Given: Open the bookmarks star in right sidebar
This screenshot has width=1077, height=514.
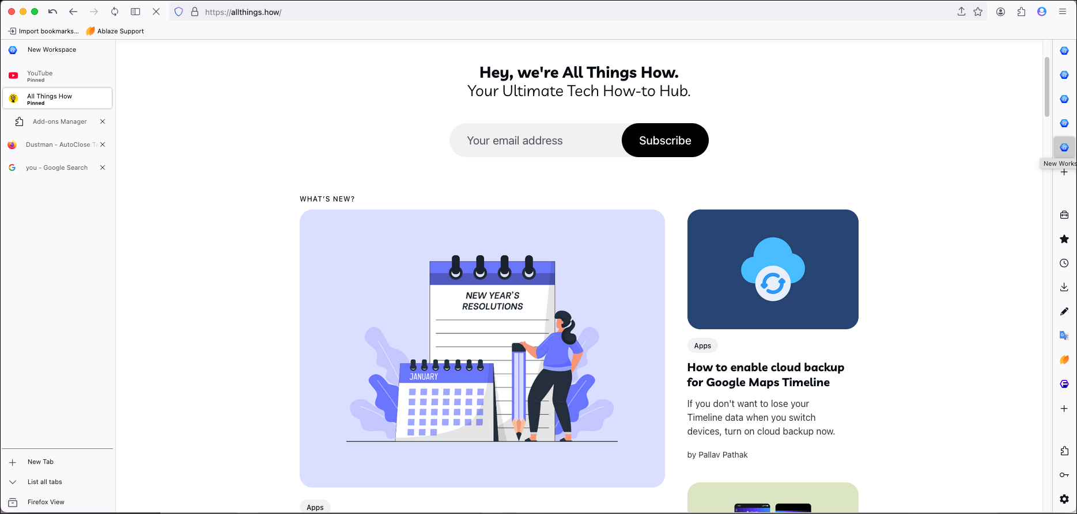Looking at the screenshot, I should 1064,239.
